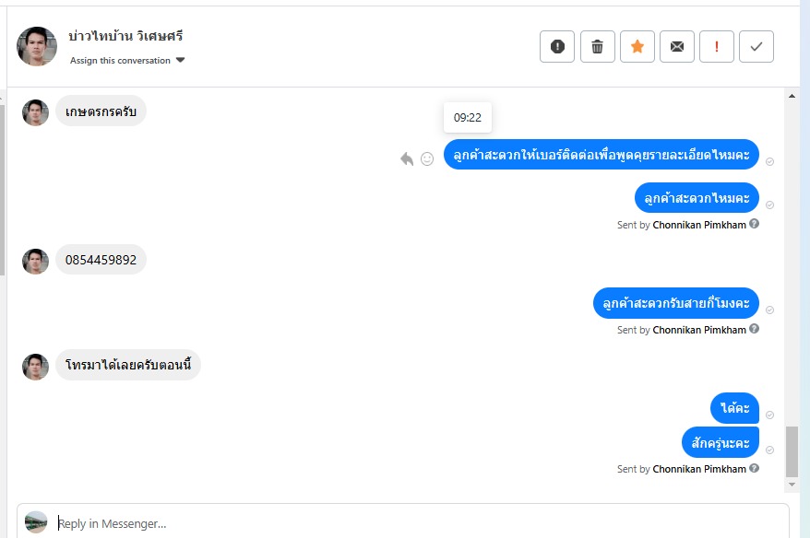
Task: Click the scrollbar down arrow
Action: click(792, 485)
